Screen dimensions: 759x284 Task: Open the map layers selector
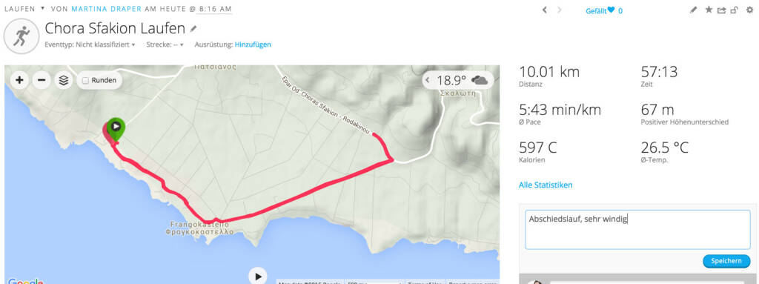pos(64,80)
